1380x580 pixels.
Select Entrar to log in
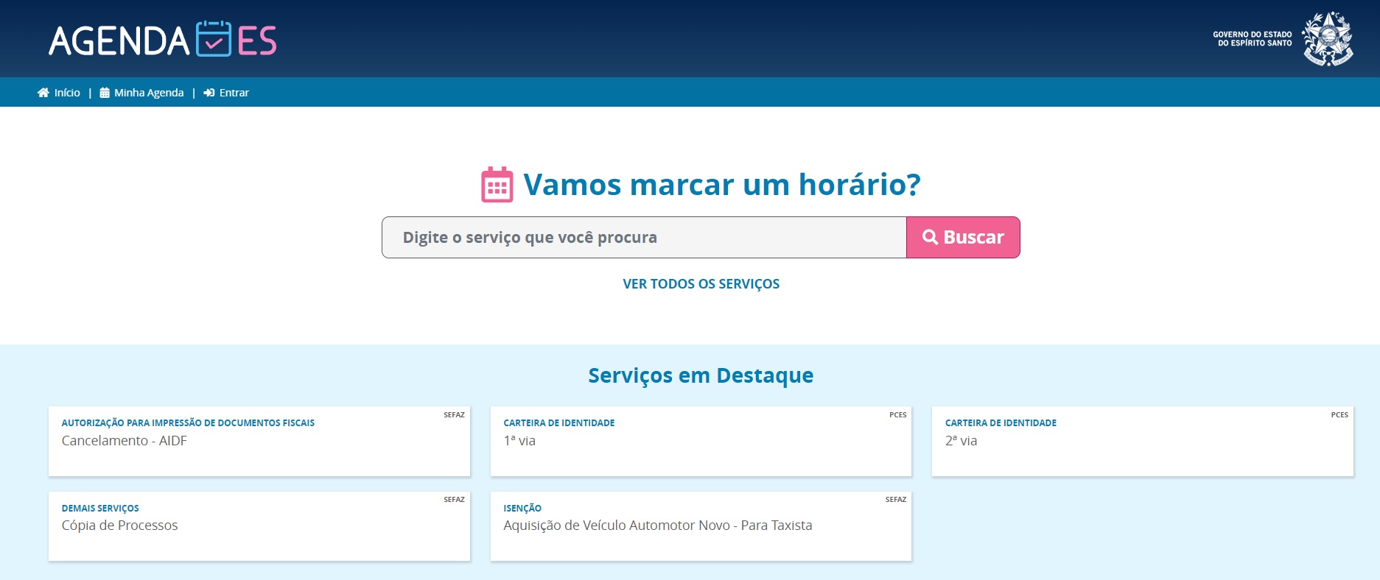(x=234, y=93)
